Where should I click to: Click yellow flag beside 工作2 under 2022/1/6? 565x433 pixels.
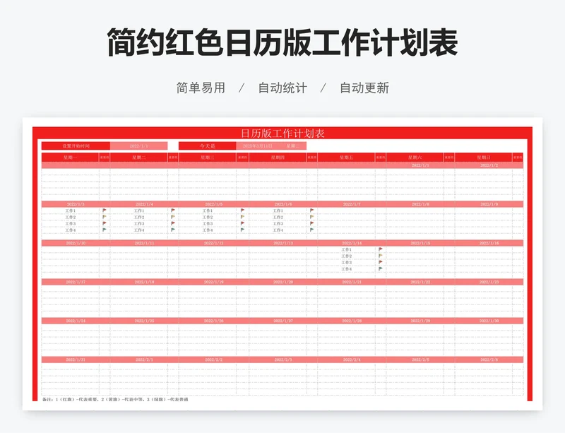(311, 217)
